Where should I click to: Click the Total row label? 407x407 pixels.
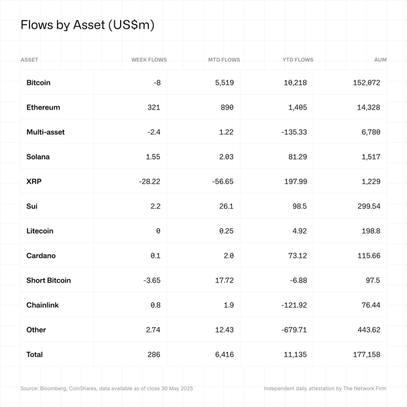[x=35, y=354]
